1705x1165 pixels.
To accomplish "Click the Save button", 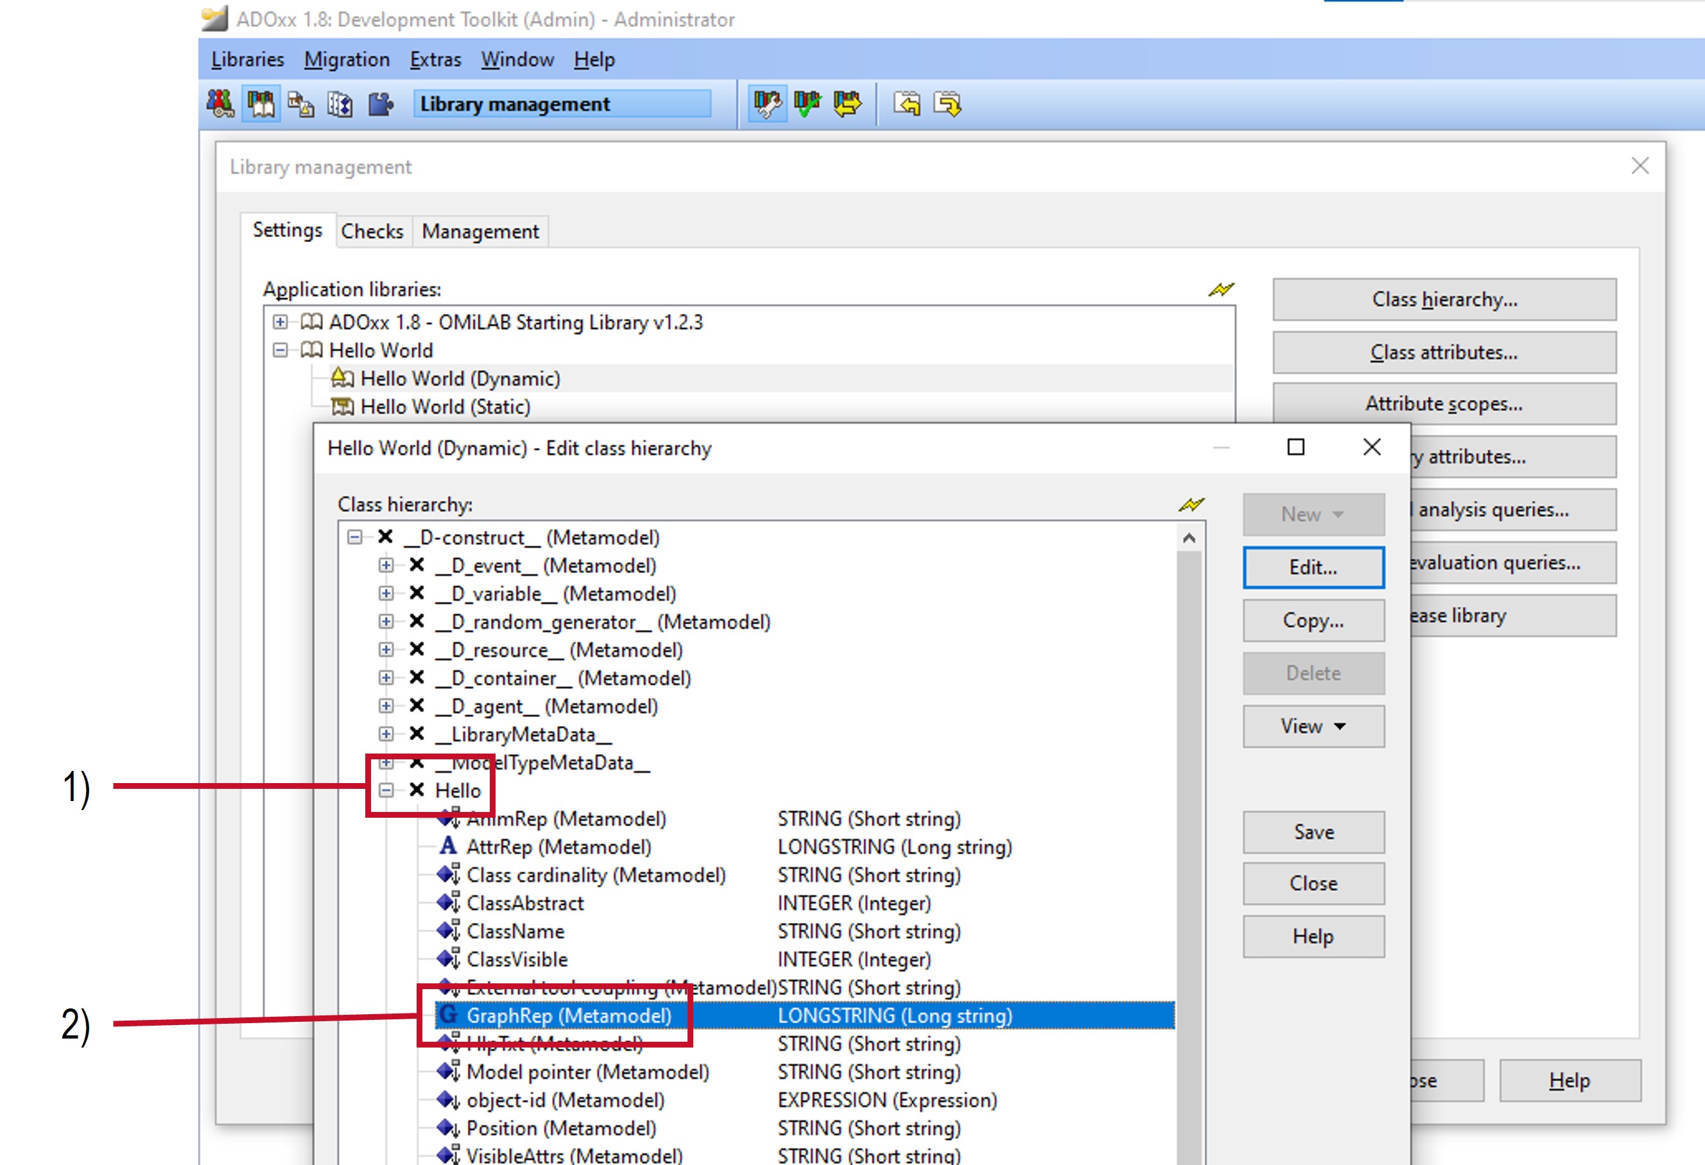I will pos(1313,831).
